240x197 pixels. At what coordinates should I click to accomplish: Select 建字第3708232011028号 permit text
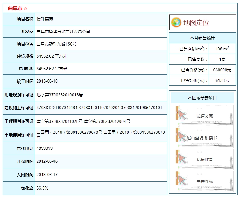click(x=59, y=121)
